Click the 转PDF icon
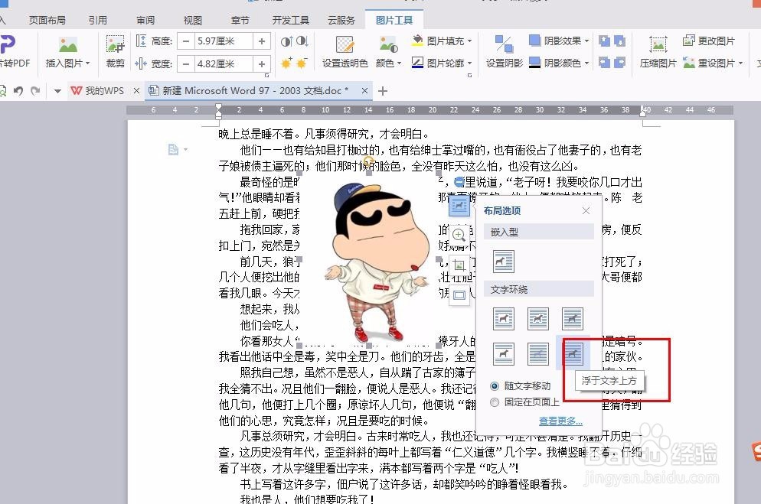 [x=8, y=44]
